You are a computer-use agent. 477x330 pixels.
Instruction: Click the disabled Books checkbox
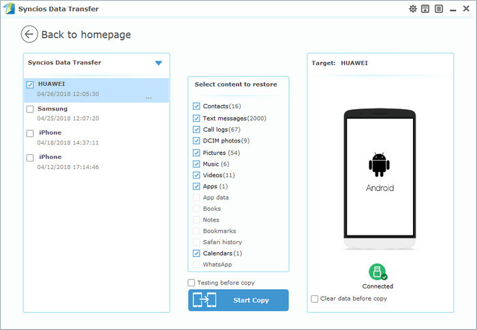[x=196, y=209]
